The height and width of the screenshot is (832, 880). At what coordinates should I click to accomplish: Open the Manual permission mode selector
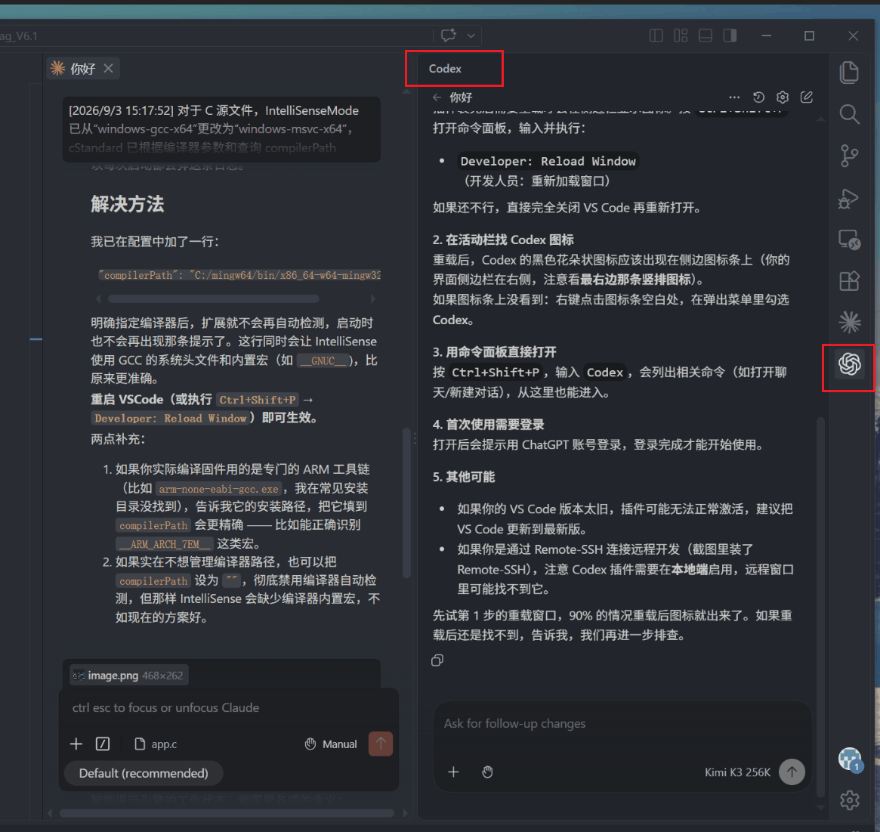pos(331,744)
